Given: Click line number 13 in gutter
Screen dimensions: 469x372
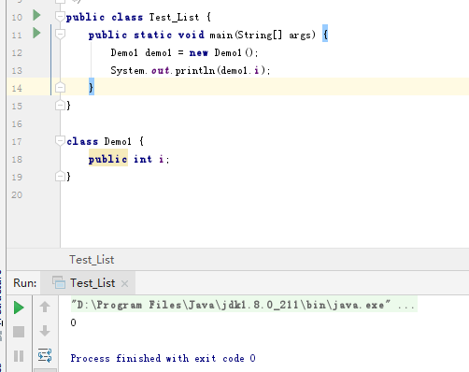Looking at the screenshot, I should click(x=17, y=70).
